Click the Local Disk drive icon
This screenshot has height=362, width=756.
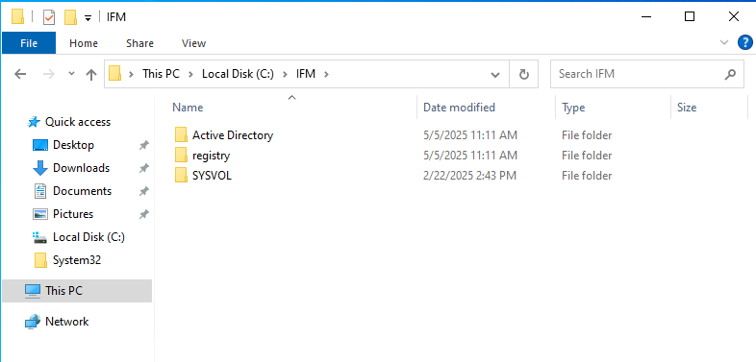[x=40, y=237]
